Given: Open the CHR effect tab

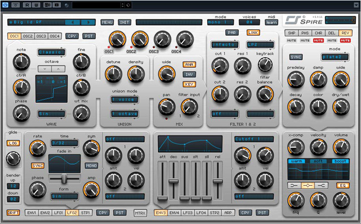Looking at the screenshot, I should point(319,33).
